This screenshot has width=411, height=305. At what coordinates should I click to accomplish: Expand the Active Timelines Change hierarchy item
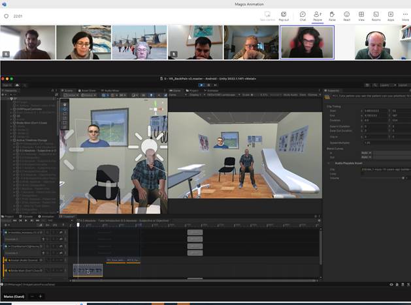pyautogui.click(x=11, y=140)
